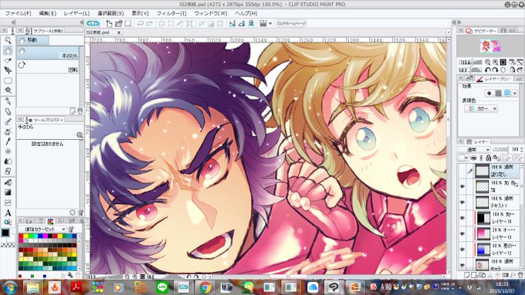Viewport: 525px width, 295px height.
Task: Toggle lock layer icon in Layer panel
Action: pos(489,158)
